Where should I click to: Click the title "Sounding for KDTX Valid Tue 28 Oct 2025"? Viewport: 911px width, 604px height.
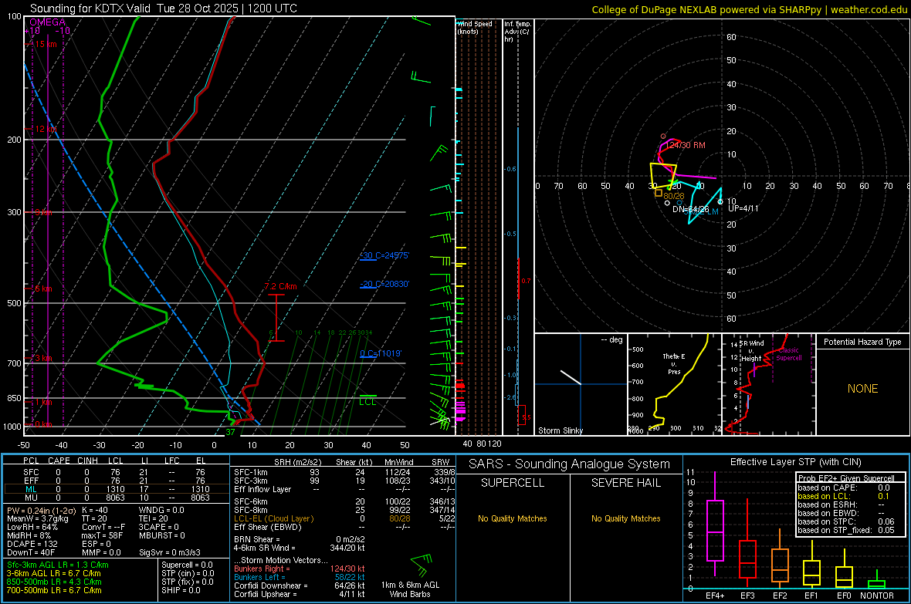(134, 8)
